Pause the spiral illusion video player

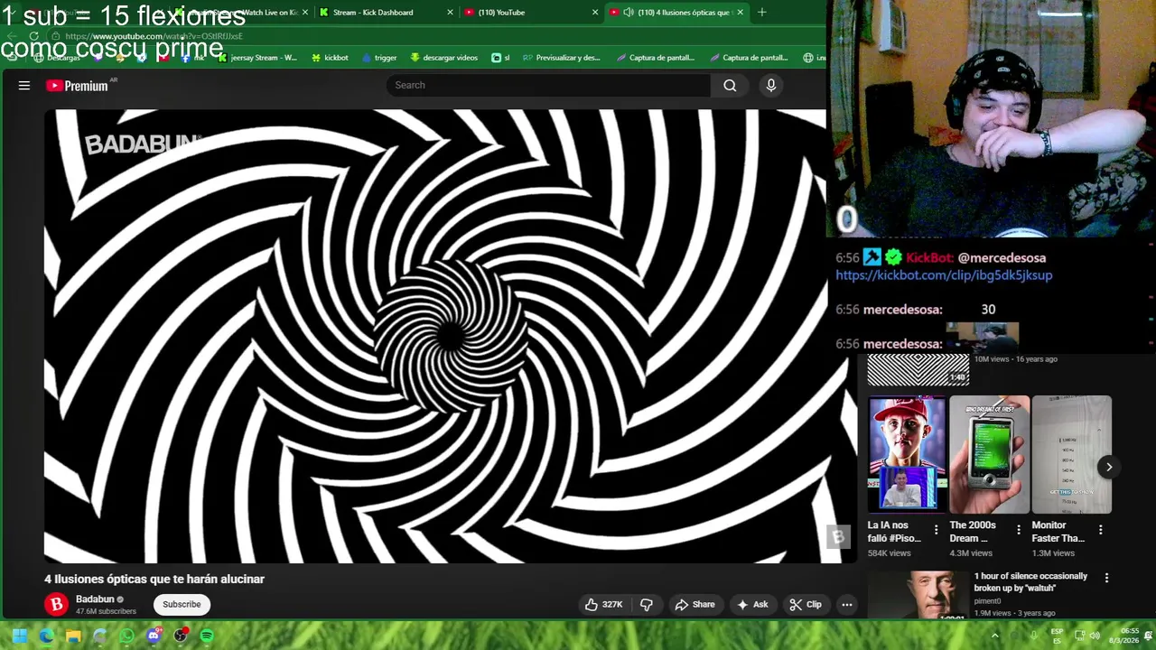[x=450, y=336]
